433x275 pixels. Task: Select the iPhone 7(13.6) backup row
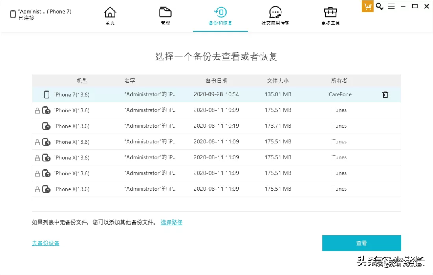pos(216,94)
